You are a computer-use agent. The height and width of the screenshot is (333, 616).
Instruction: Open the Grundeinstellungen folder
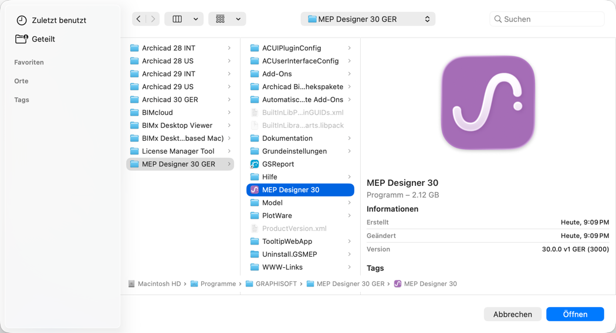300,151
